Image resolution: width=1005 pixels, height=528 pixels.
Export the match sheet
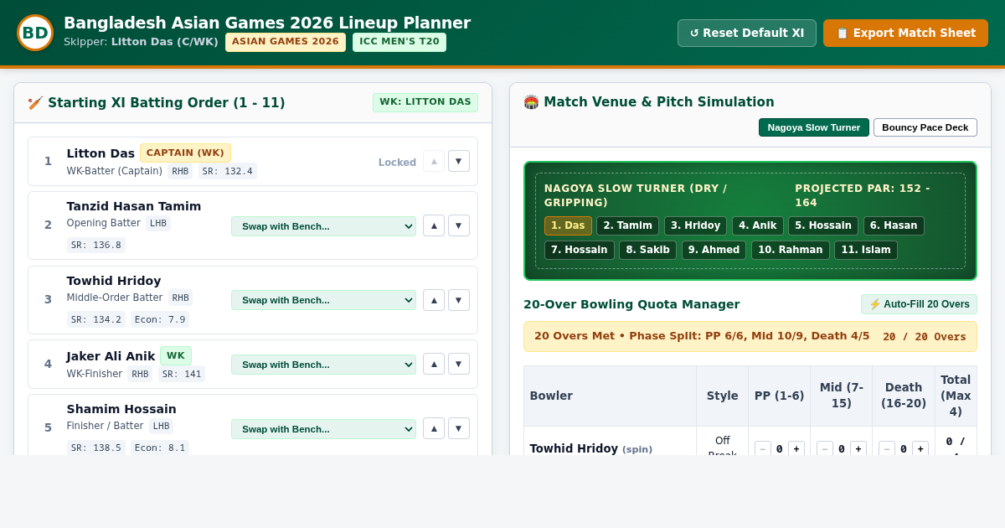pos(905,33)
